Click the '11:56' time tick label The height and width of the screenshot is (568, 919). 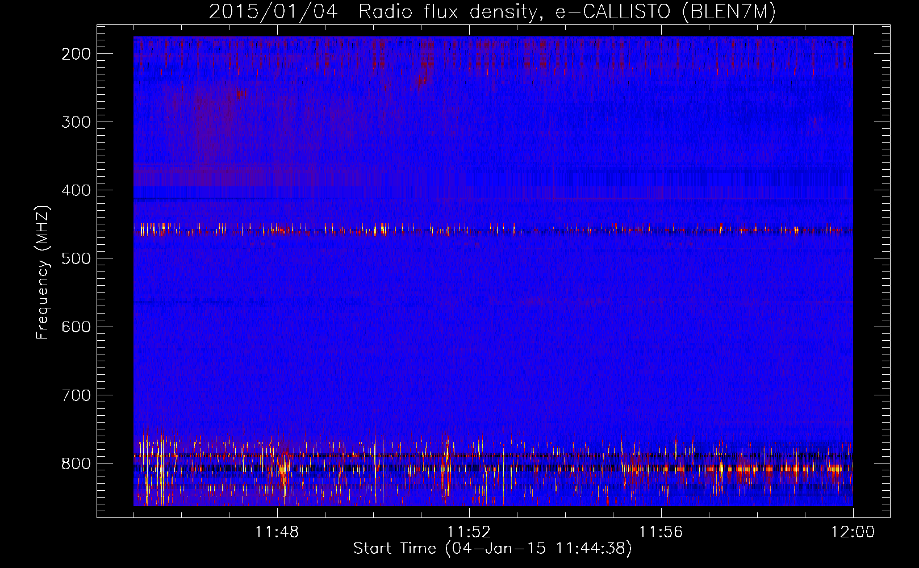(661, 532)
